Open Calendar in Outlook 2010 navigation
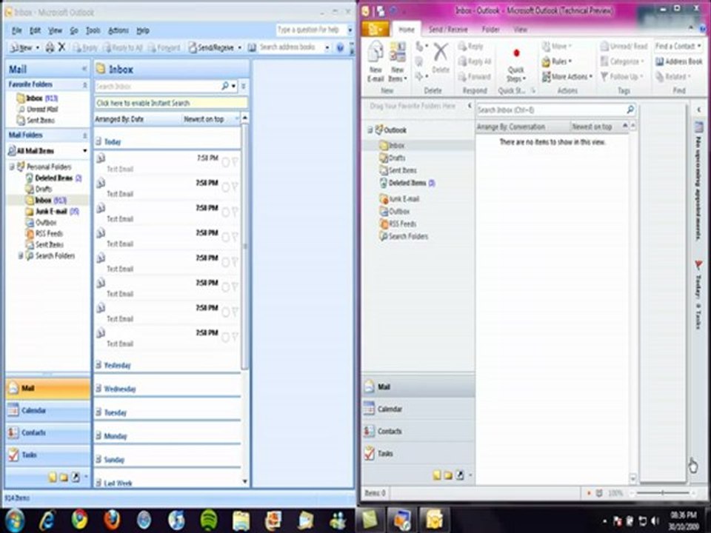The image size is (711, 533). [x=418, y=409]
